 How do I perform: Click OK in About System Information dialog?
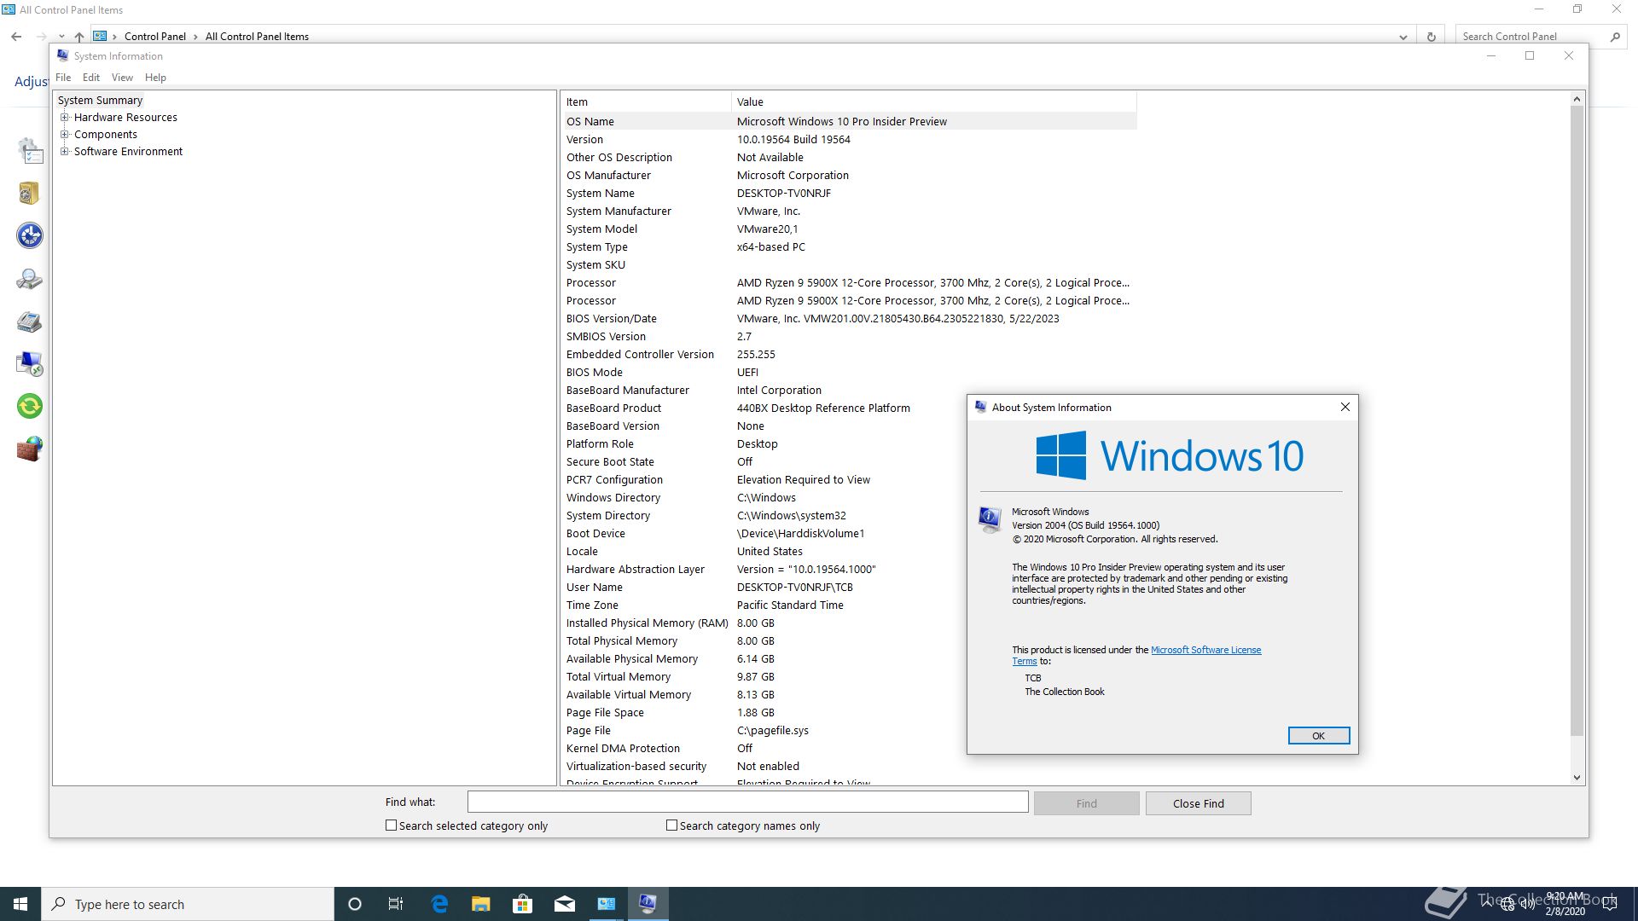[1319, 736]
